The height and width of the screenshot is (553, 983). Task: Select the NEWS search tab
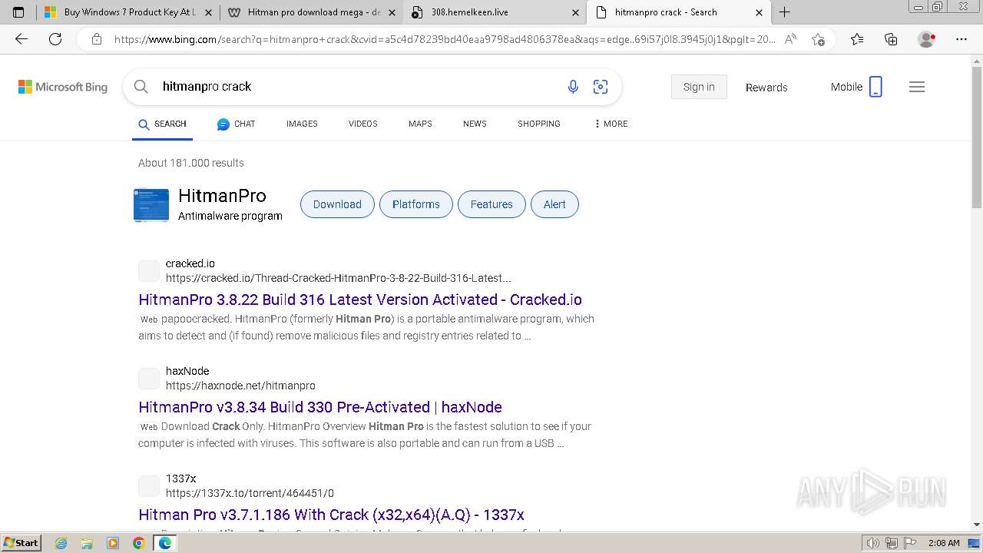tap(475, 124)
